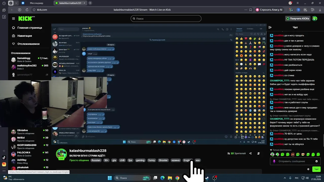324x182 pixels.
Task: Open TikTok shortcut in browser side panel
Action: point(4,157)
